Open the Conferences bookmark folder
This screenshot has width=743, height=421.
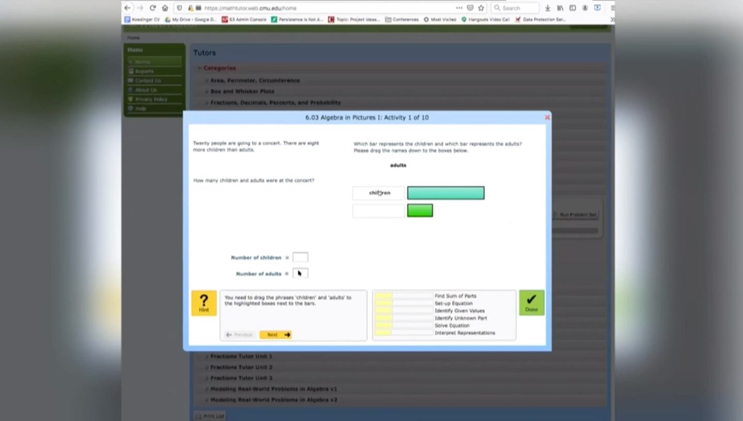[402, 20]
